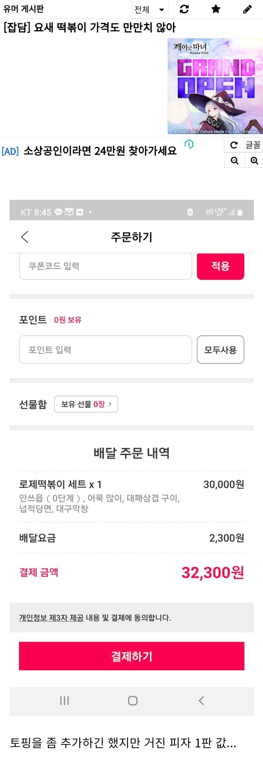Open the 전체 category dropdown

coord(149,10)
